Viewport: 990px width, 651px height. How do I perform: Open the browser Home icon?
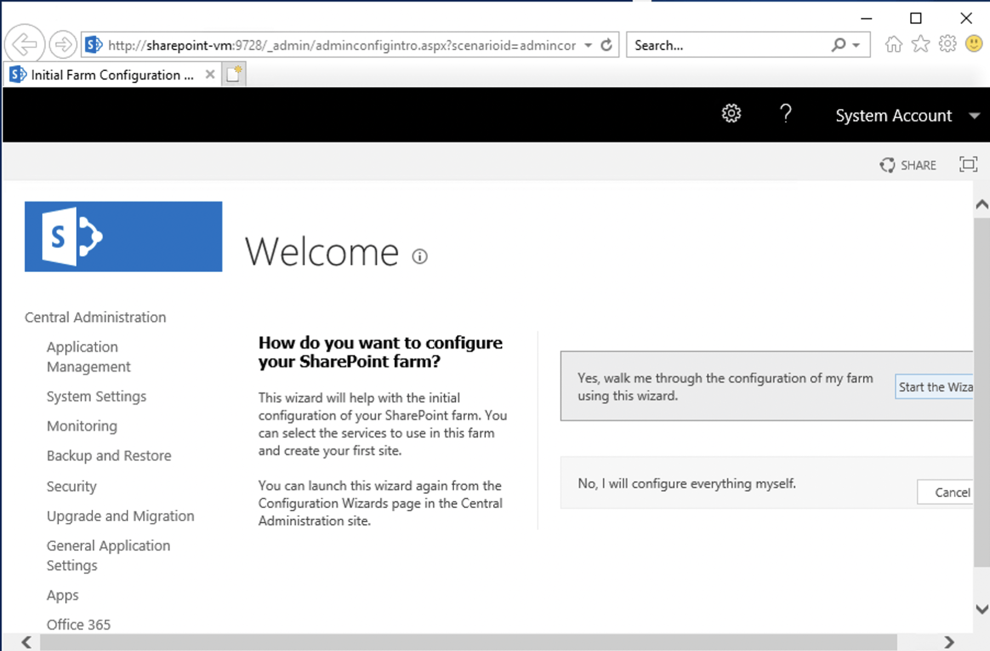pos(894,44)
